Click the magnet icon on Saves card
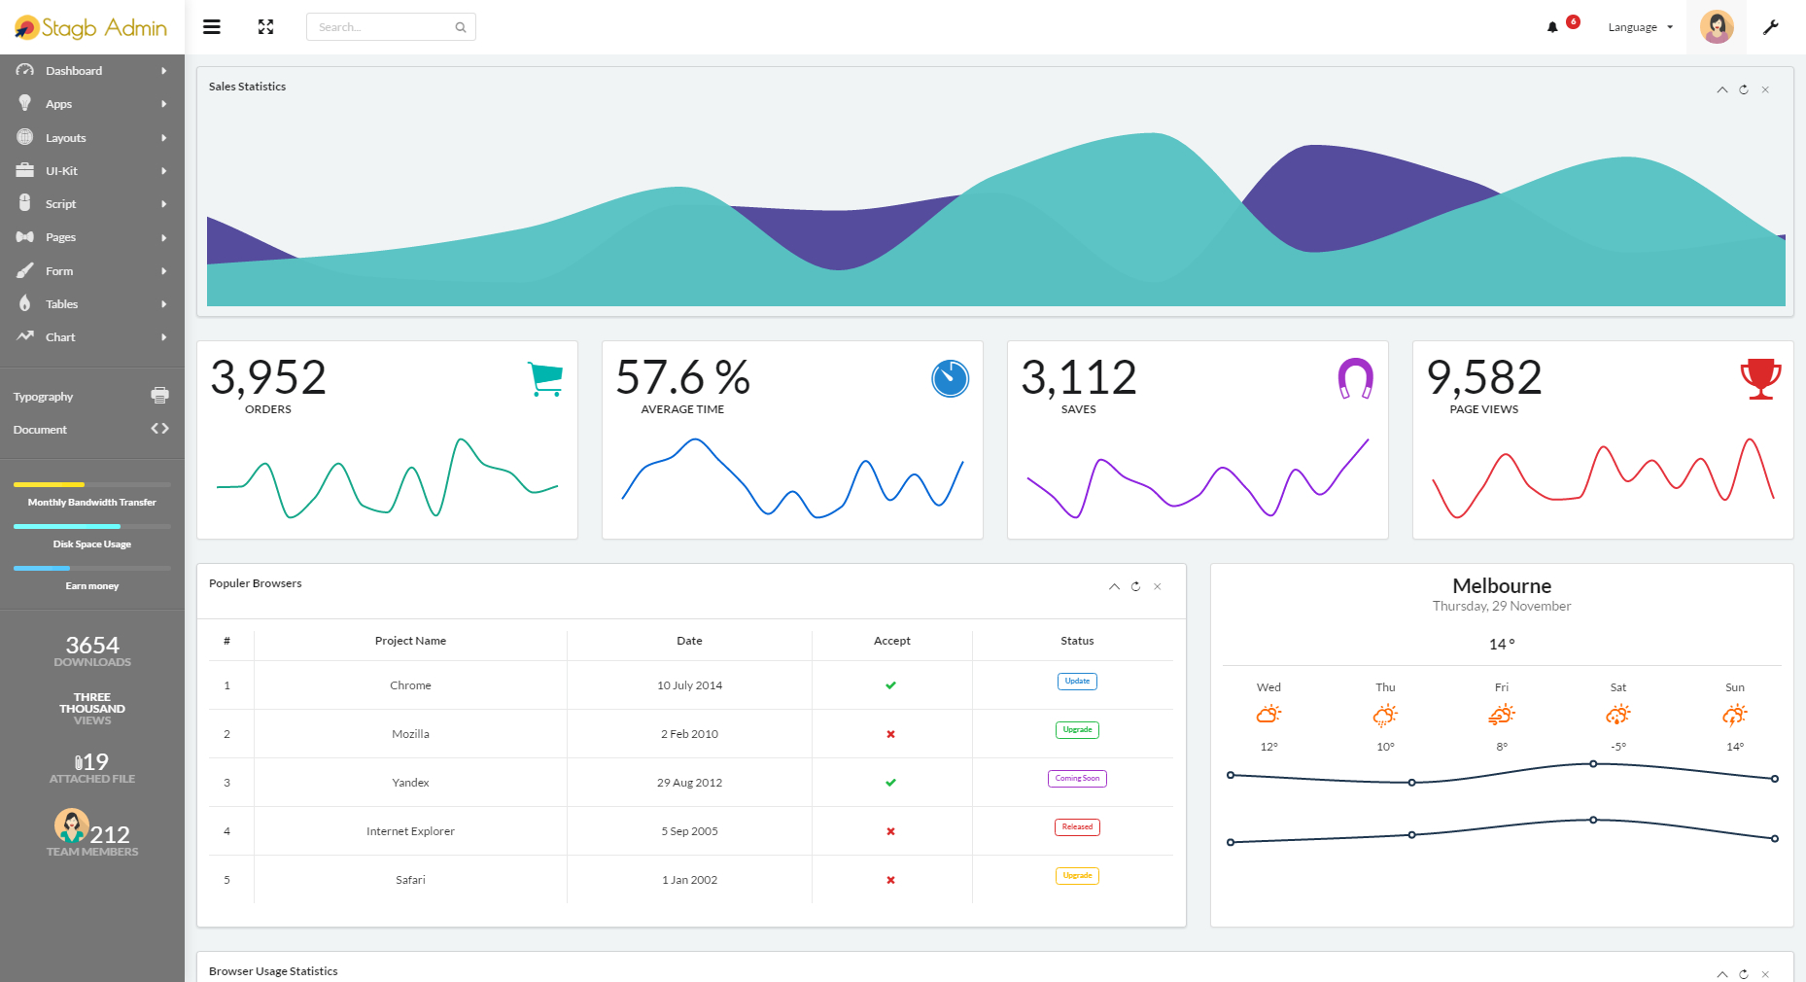Viewport: 1806px width, 982px height. (1355, 379)
